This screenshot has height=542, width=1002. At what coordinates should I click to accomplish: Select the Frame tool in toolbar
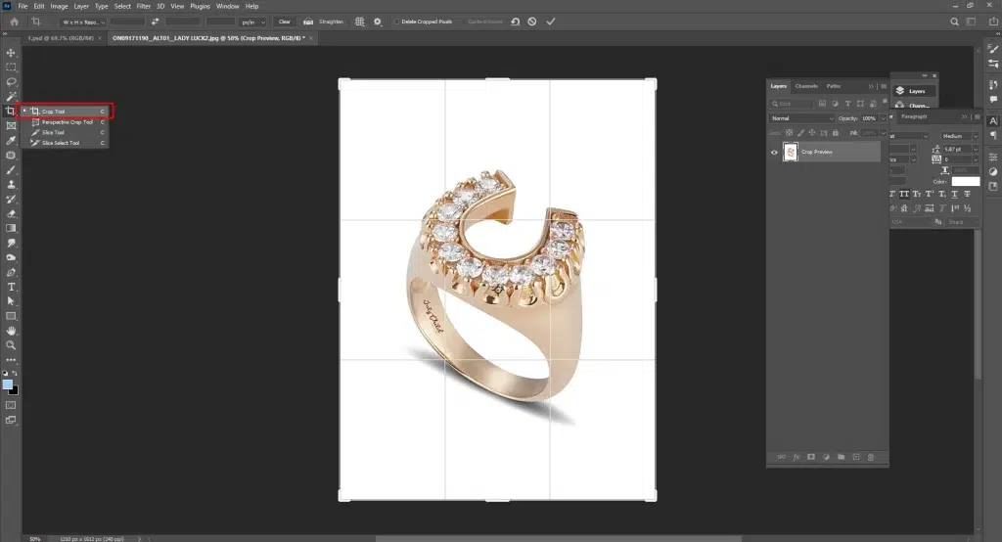tap(11, 126)
